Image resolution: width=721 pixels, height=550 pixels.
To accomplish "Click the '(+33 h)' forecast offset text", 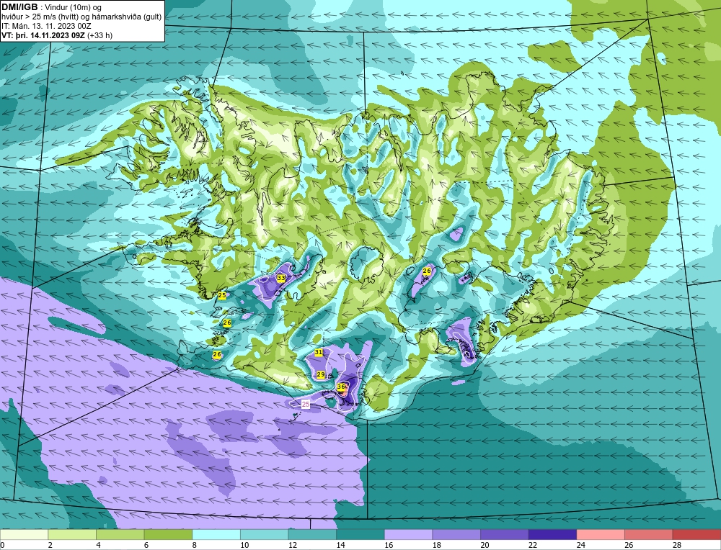I will click(x=99, y=35).
